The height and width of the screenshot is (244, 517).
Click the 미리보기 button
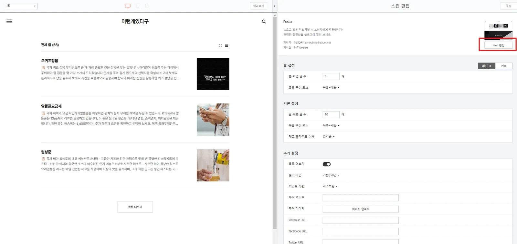point(258,6)
